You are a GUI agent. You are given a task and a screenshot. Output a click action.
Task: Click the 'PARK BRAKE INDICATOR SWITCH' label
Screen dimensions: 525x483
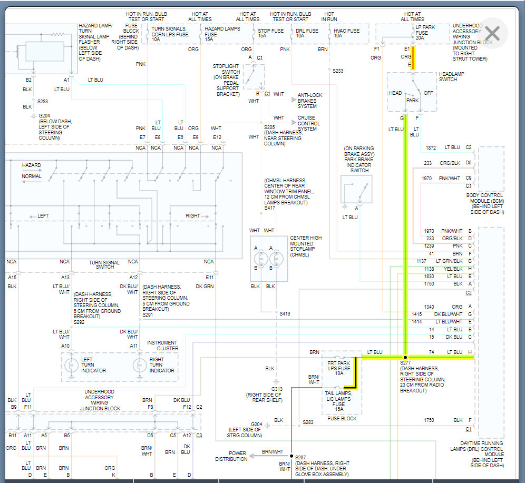(359, 165)
